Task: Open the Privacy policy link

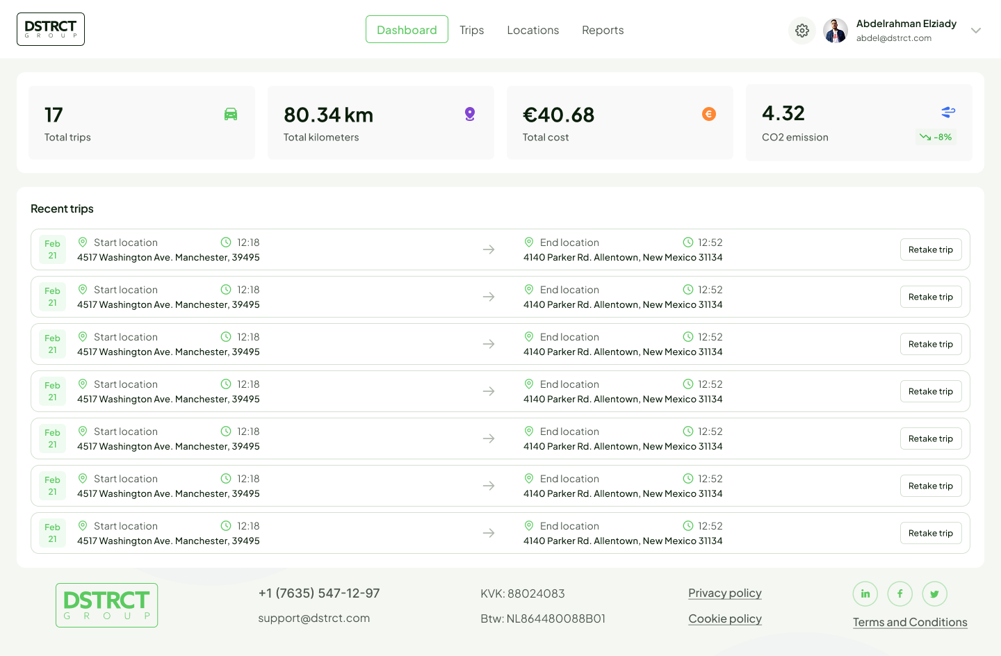Action: coord(724,593)
